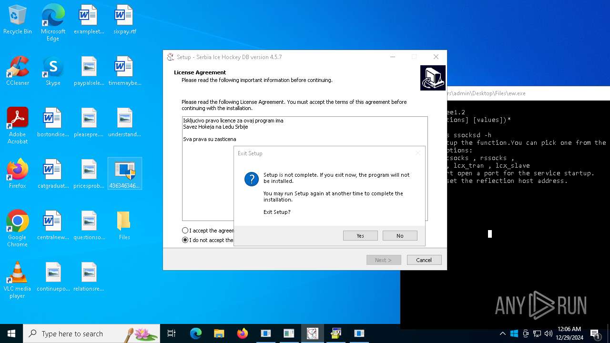Click the license agreement text box
This screenshot has height=343, width=610.
(x=305, y=168)
